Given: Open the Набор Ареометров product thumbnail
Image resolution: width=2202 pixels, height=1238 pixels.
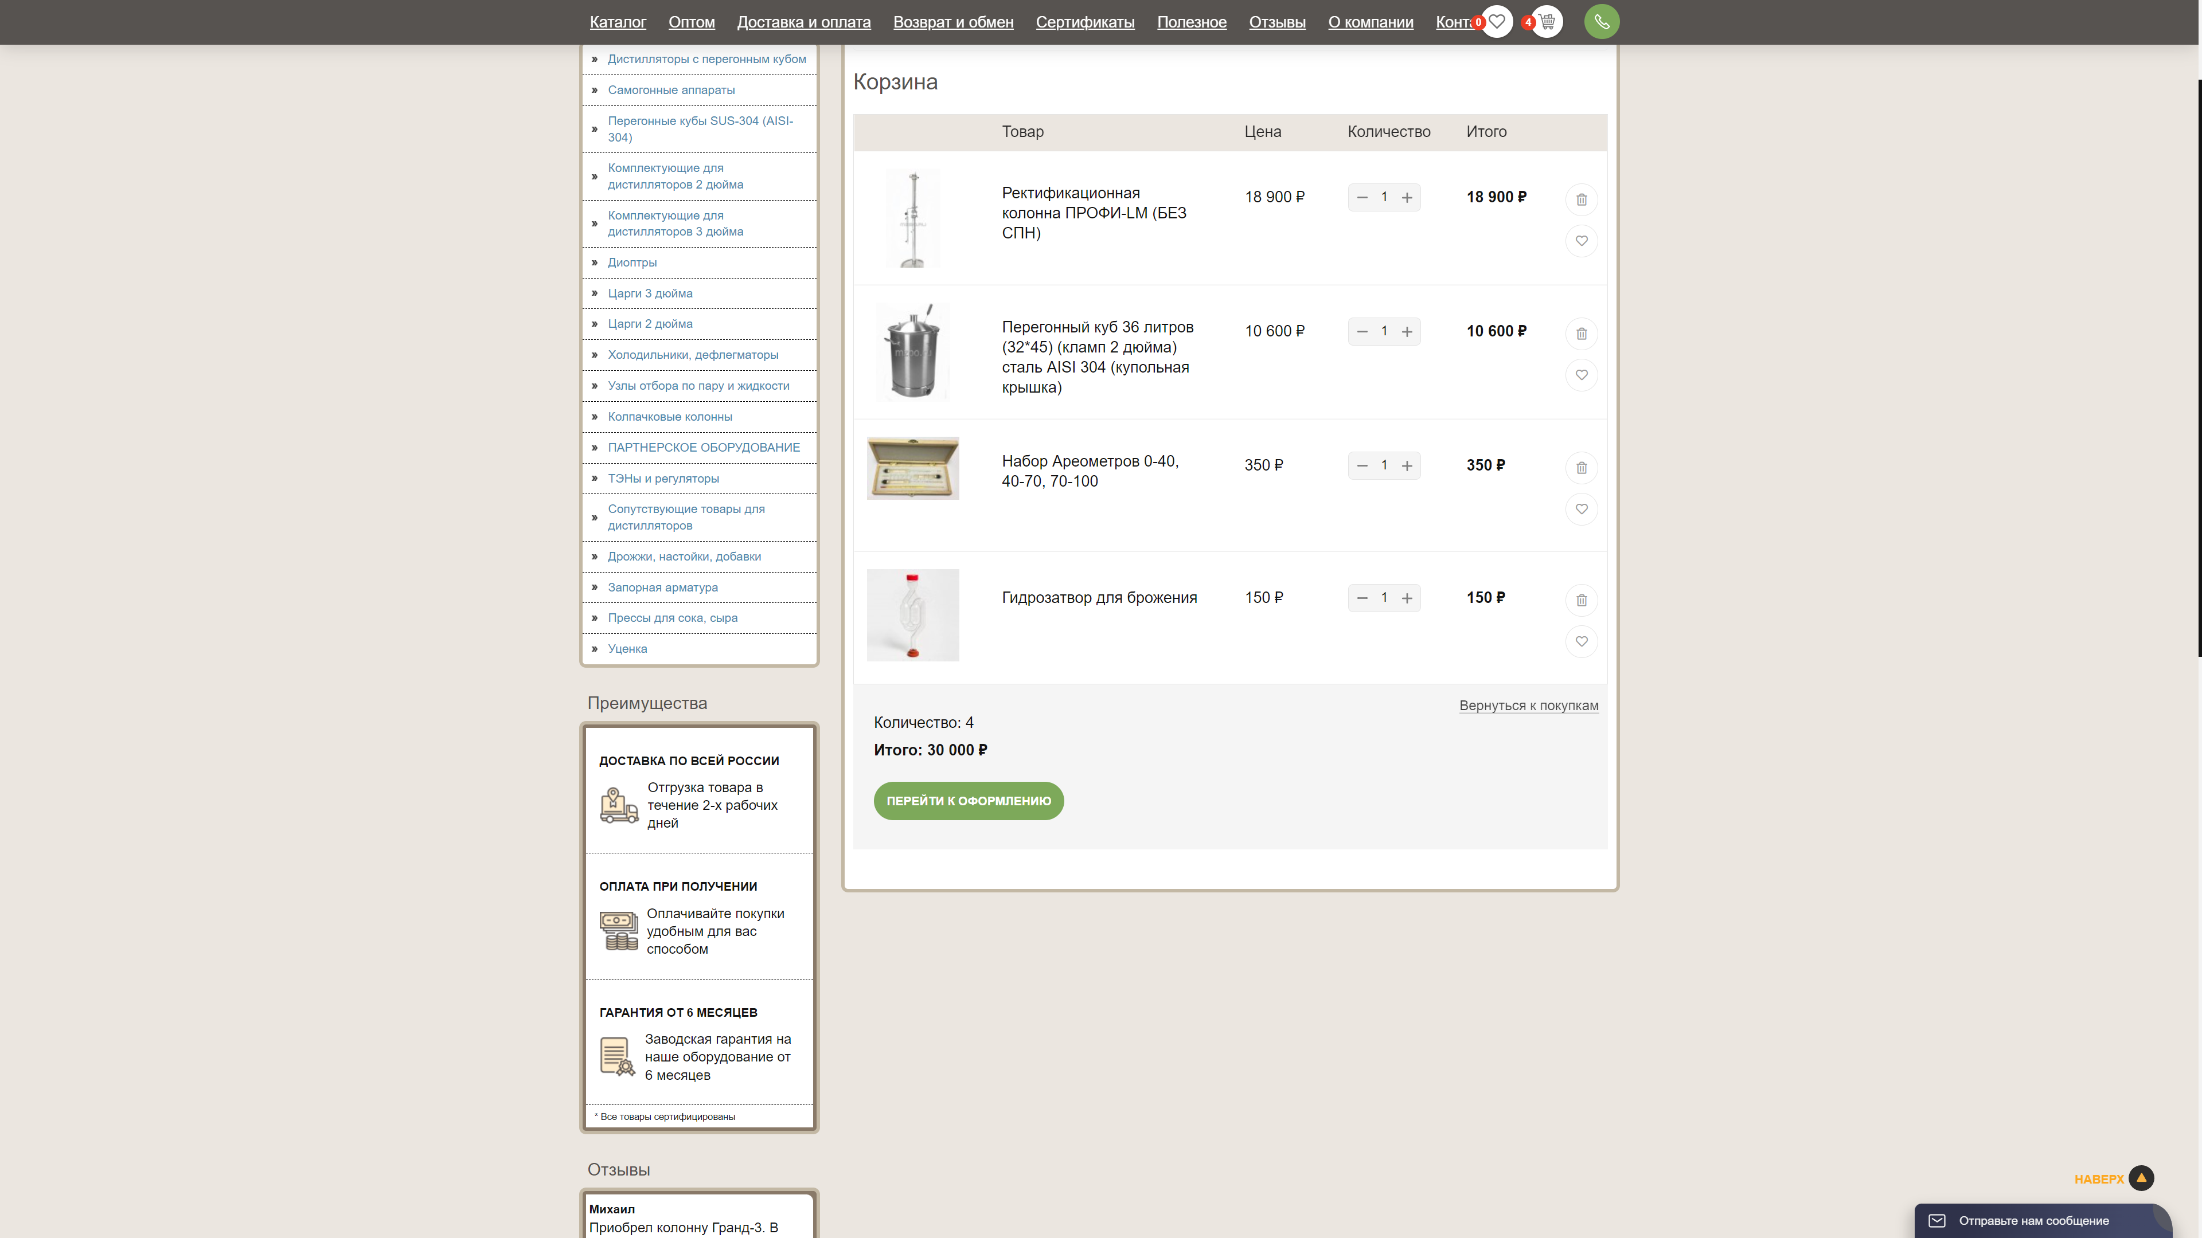Looking at the screenshot, I should coord(912,468).
